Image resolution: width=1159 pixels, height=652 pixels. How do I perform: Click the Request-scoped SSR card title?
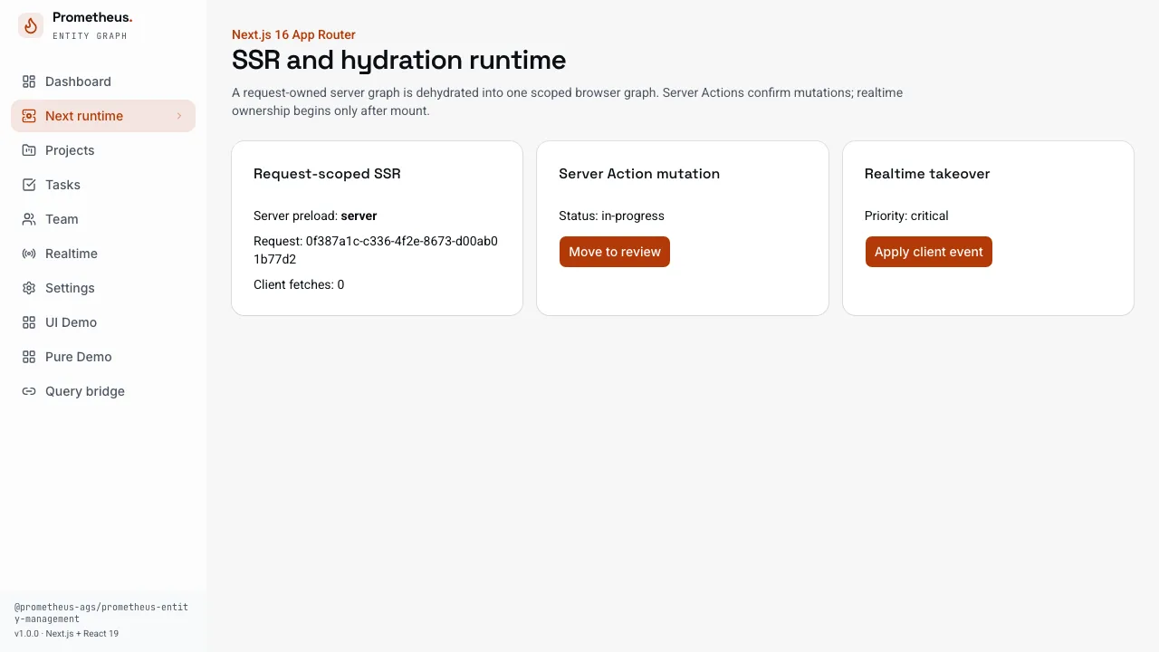tap(327, 174)
